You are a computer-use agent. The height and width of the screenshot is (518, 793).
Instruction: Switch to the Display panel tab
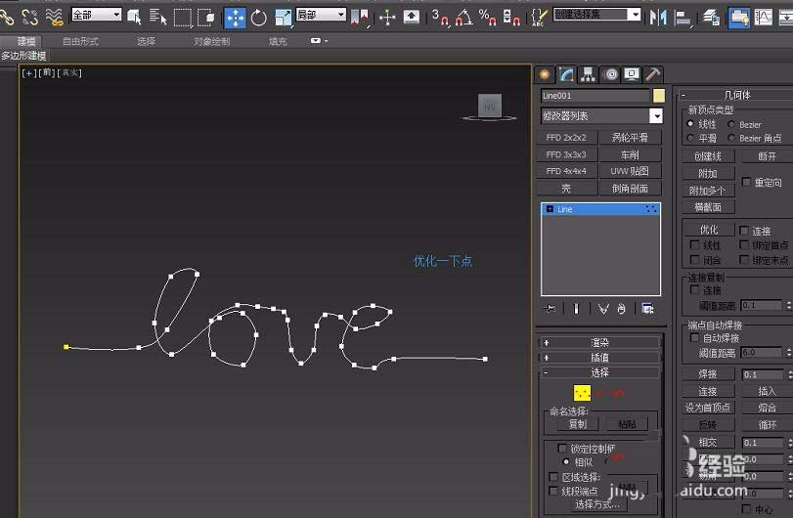[x=632, y=75]
